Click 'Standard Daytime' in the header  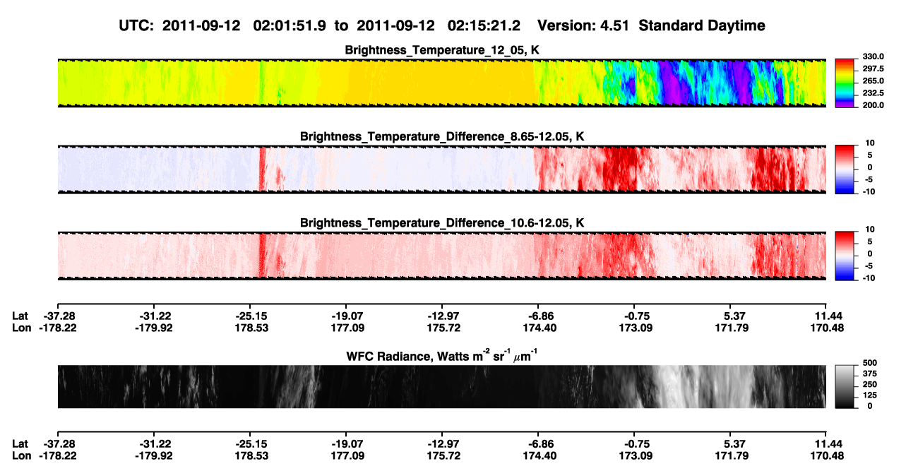tap(703, 25)
